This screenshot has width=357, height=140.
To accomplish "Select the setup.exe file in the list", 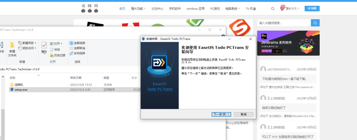I will coord(21,90).
